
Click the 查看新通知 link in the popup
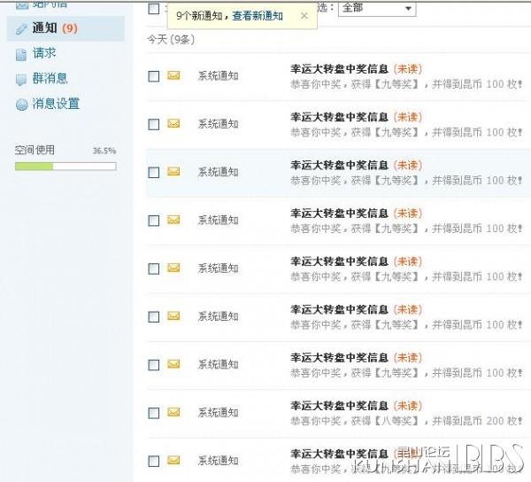pos(258,16)
